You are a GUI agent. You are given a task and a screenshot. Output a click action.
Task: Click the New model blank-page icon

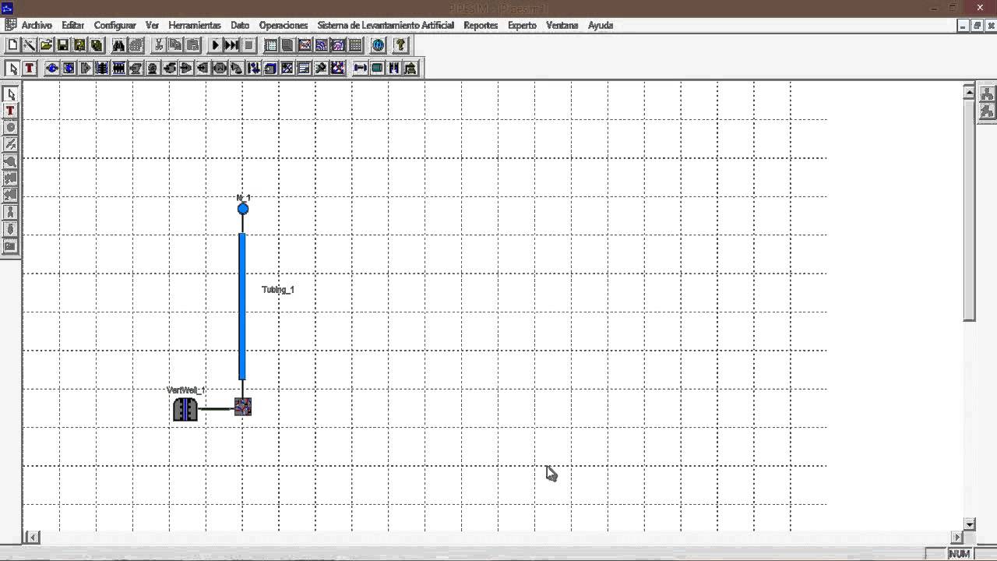[x=12, y=45]
